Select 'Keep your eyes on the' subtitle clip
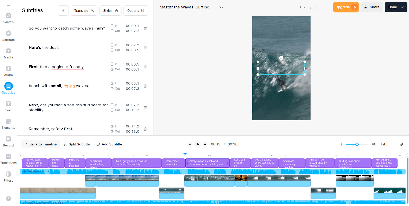Image resolution: width=409 pixels, height=206 pixels. pyautogui.click(x=240, y=163)
